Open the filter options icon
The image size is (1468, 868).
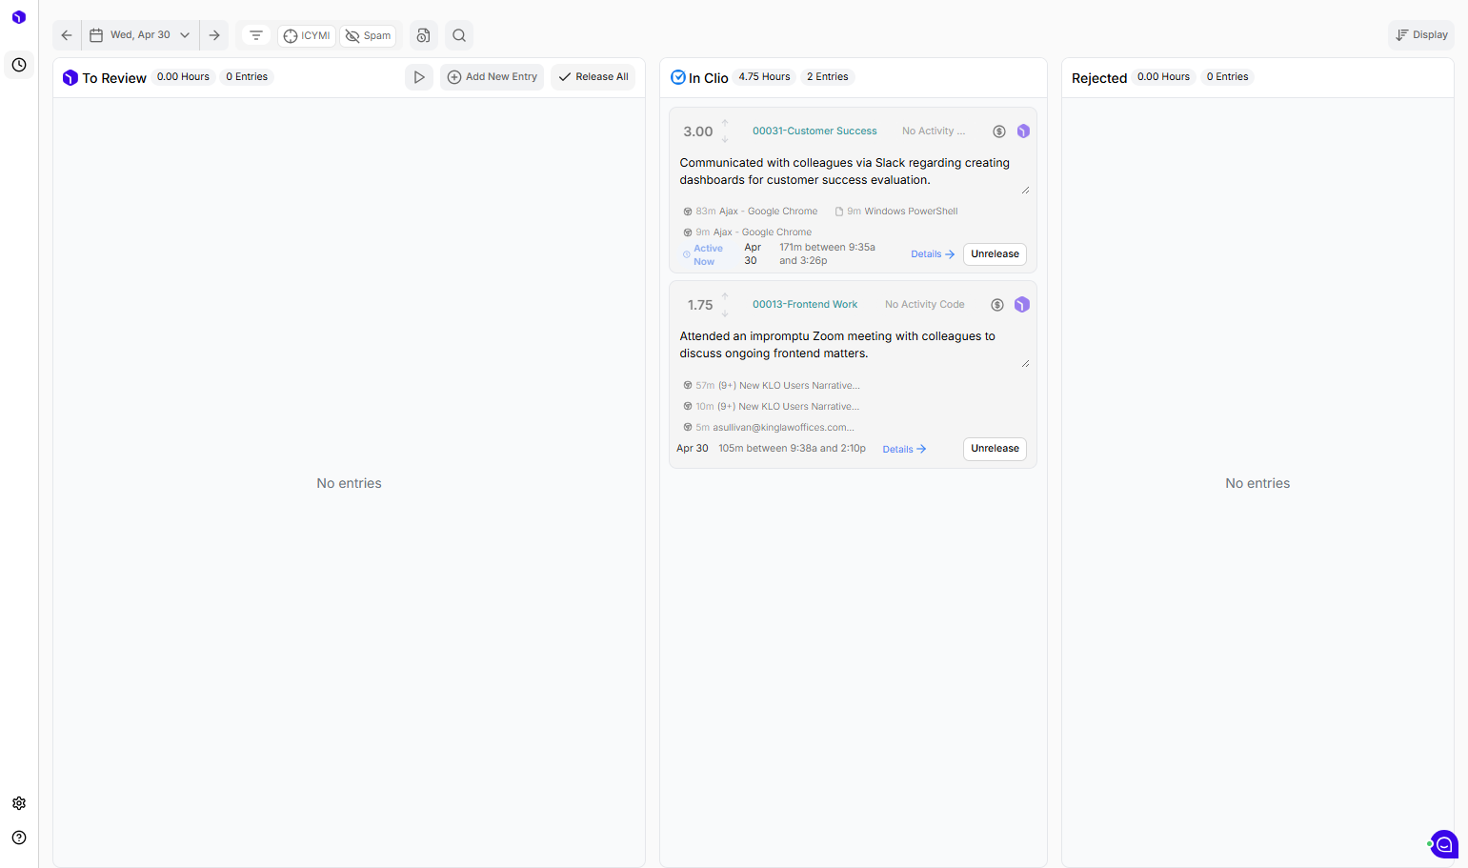(256, 35)
